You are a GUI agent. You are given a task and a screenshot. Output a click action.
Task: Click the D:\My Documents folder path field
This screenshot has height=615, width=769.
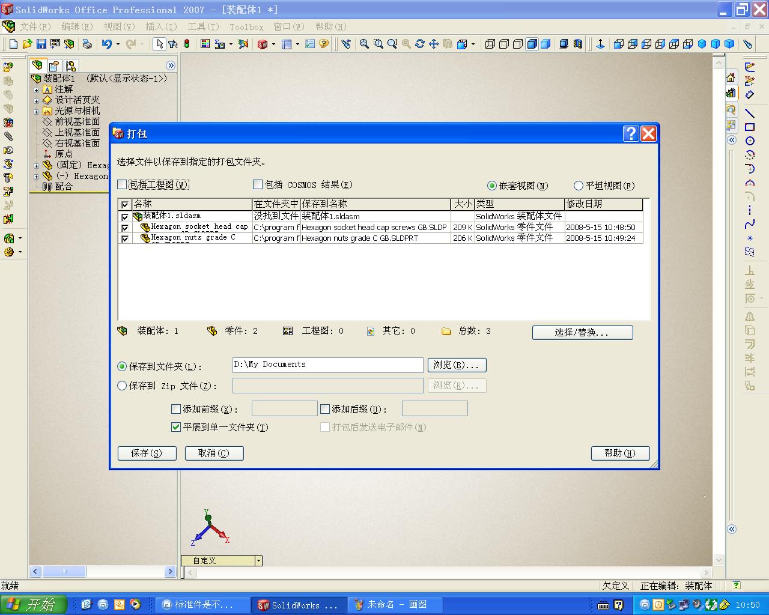pyautogui.click(x=328, y=365)
